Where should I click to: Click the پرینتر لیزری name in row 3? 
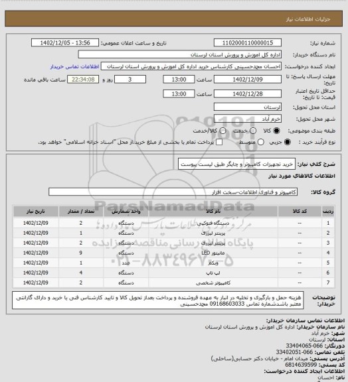[x=213, y=243]
